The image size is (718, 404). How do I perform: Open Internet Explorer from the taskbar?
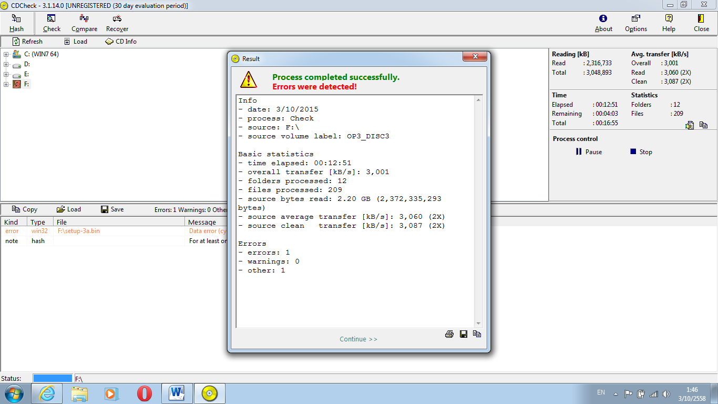pyautogui.click(x=47, y=393)
